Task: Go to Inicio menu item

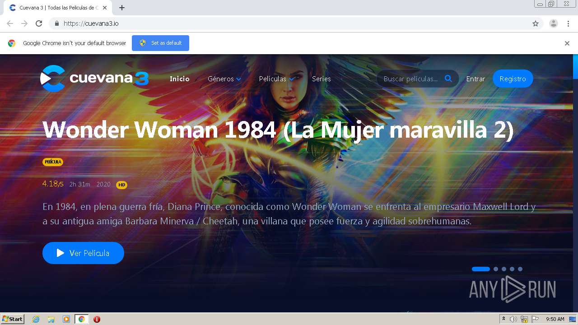Action: point(180,79)
